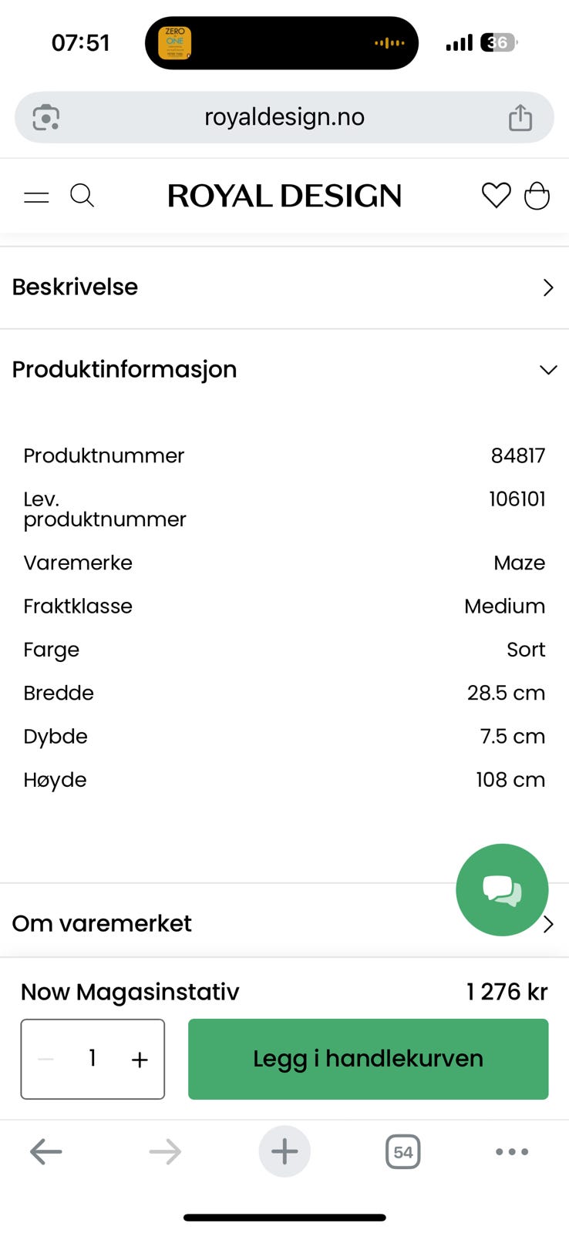Show the 54 open tabs
This screenshot has height=1233, width=569.
click(x=402, y=1152)
